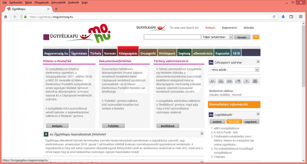This screenshot has height=164, width=307.
Task: Click the site search text field
Action: tap(172, 37)
